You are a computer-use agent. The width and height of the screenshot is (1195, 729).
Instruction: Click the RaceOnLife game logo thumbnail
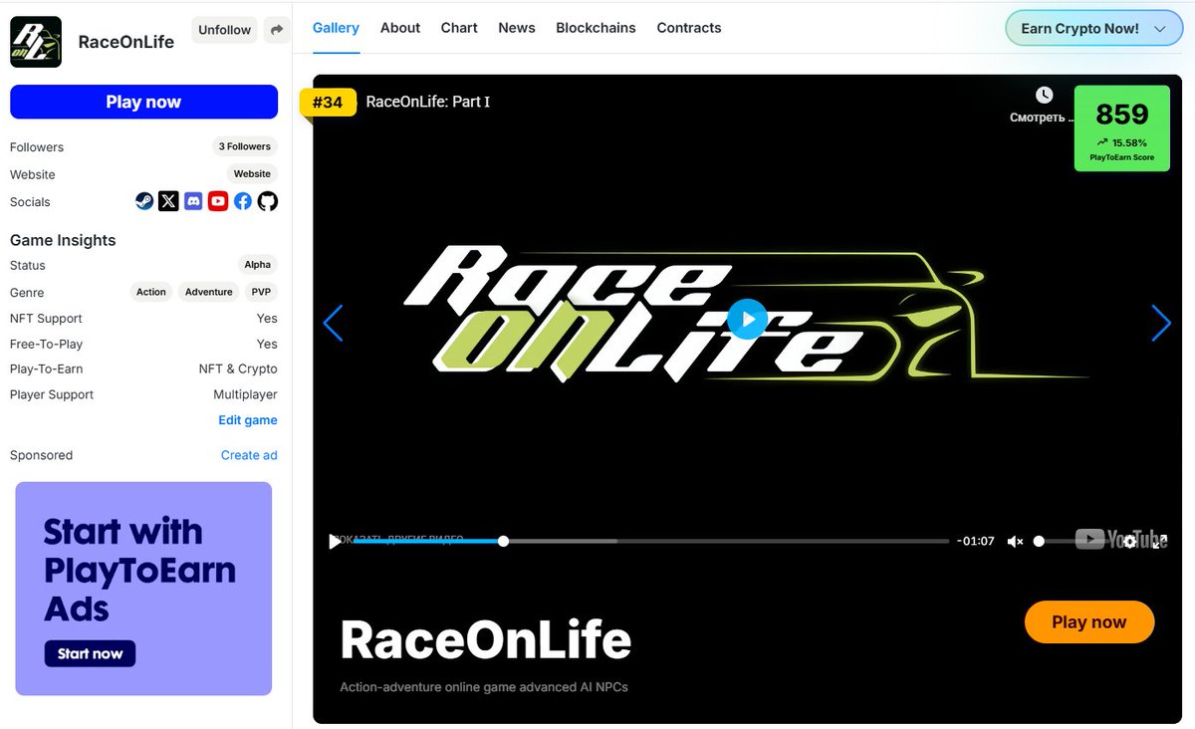click(x=36, y=42)
